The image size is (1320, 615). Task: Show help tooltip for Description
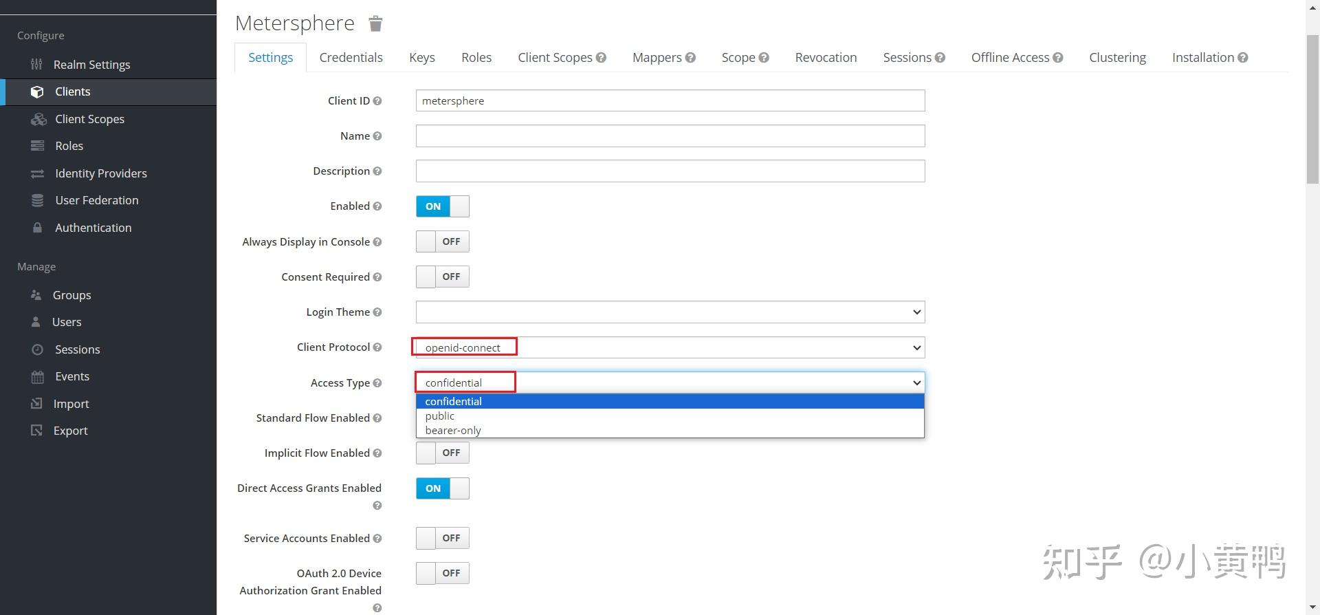(377, 171)
